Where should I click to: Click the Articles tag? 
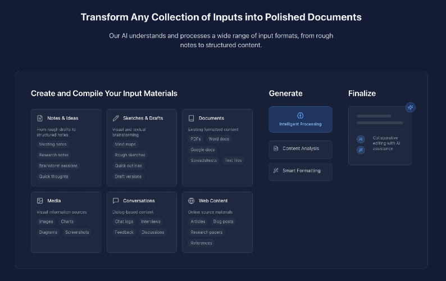click(198, 221)
